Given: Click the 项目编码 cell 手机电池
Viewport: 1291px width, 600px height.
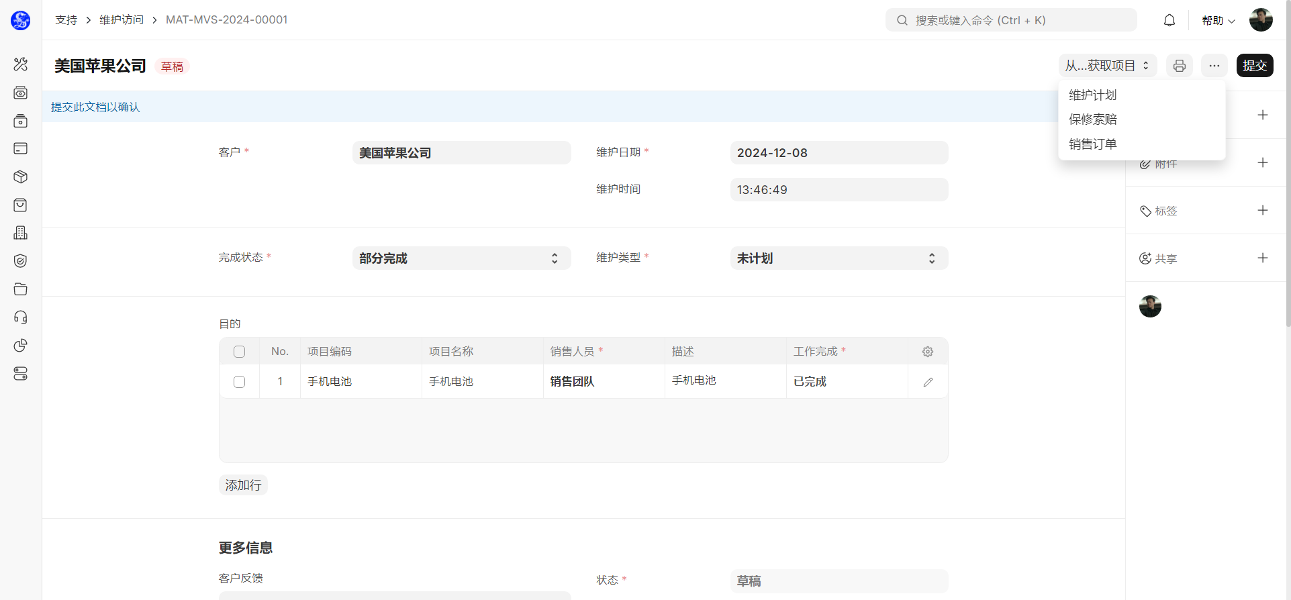Looking at the screenshot, I should tap(361, 382).
